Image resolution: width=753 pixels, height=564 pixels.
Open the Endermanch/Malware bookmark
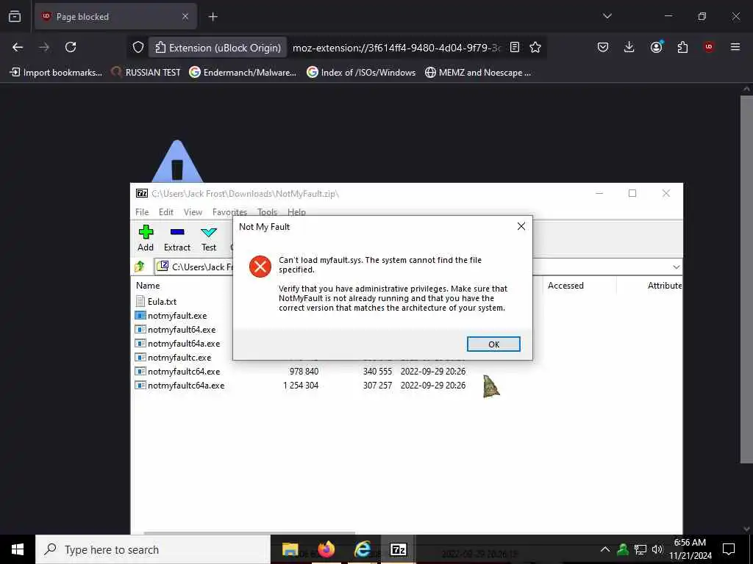pos(243,73)
